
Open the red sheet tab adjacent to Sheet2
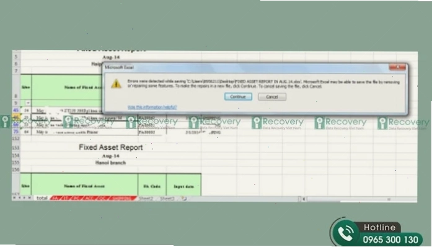pos(123,198)
